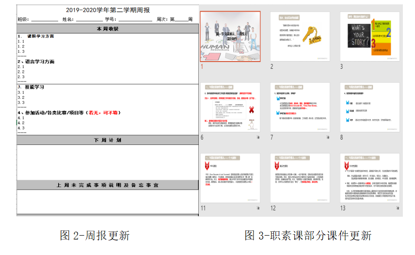Image resolution: width=415 pixels, height=255 pixels.
Task: Select slide 6 containing the red X mark
Action: point(231,108)
